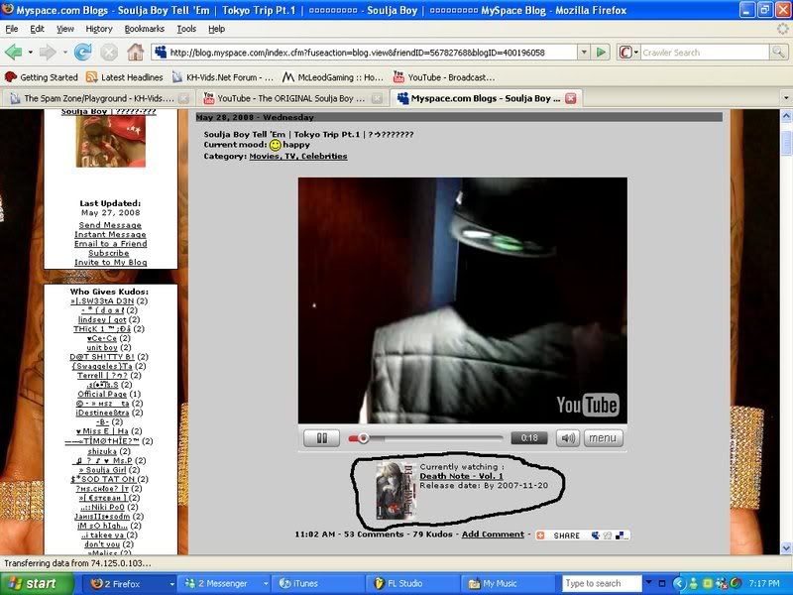
Task: Open the McLeodGaming bookmark
Action: [x=333, y=77]
